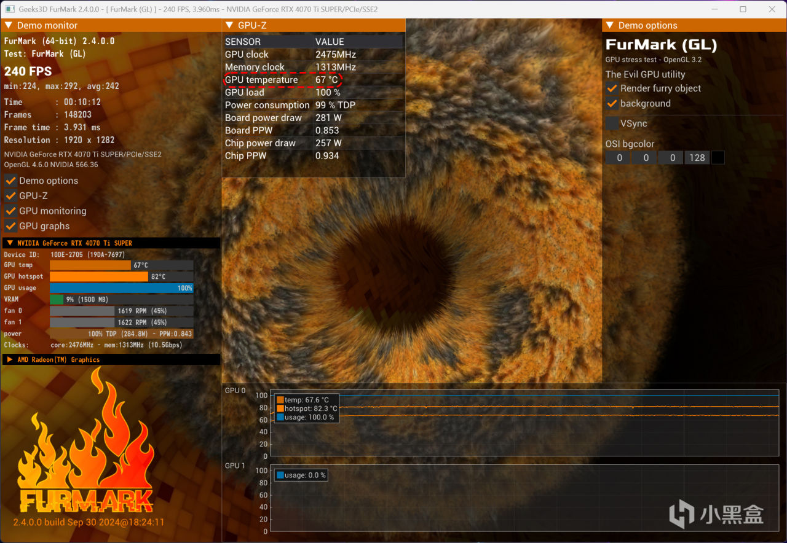The image size is (787, 543).
Task: Turn off the GPU graphs checkbox
Action: (x=10, y=226)
